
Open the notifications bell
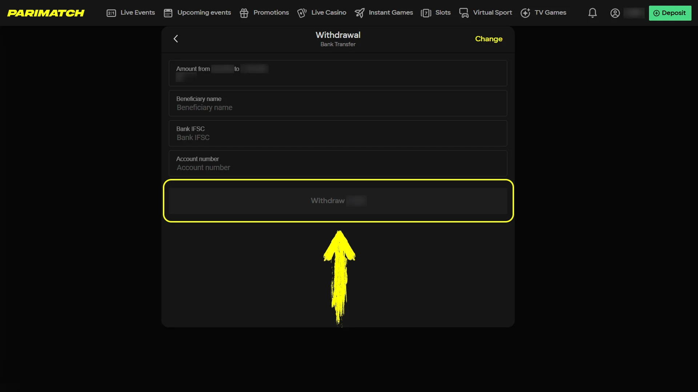(x=592, y=13)
